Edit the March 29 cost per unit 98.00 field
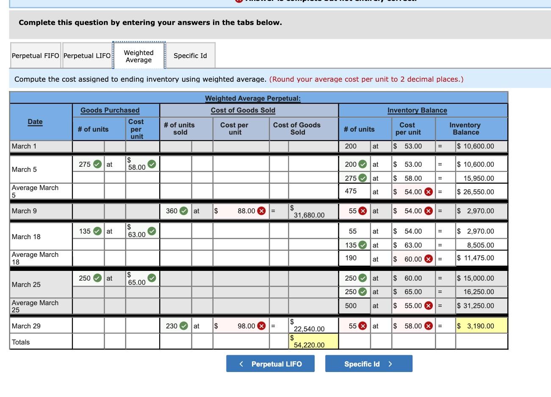Screen dimensions: 551x397 [x=241, y=326]
